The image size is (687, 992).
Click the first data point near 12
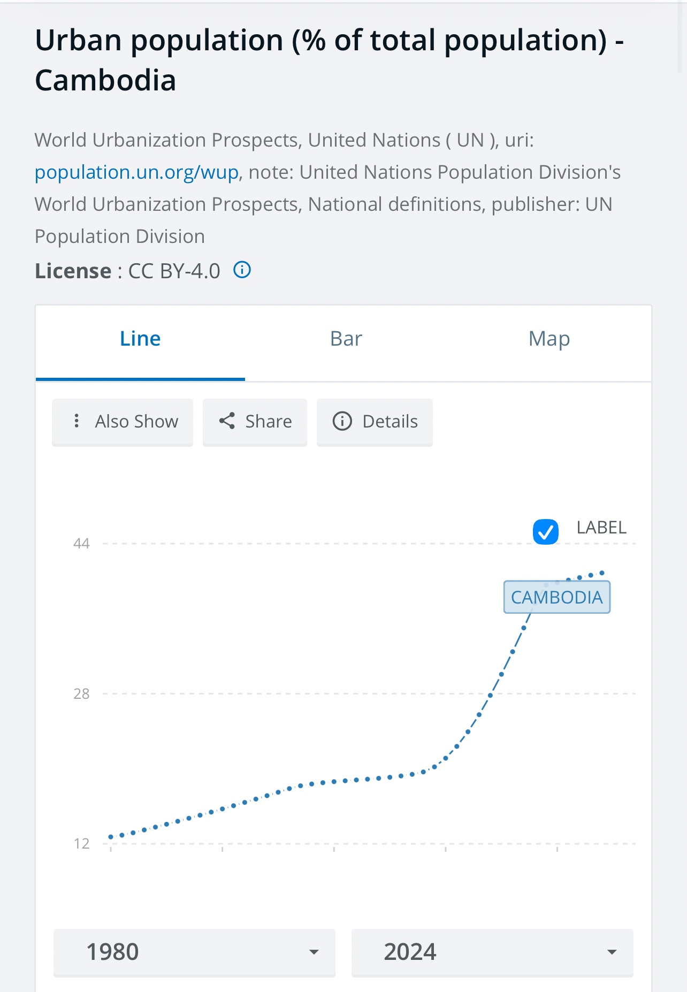point(111,837)
